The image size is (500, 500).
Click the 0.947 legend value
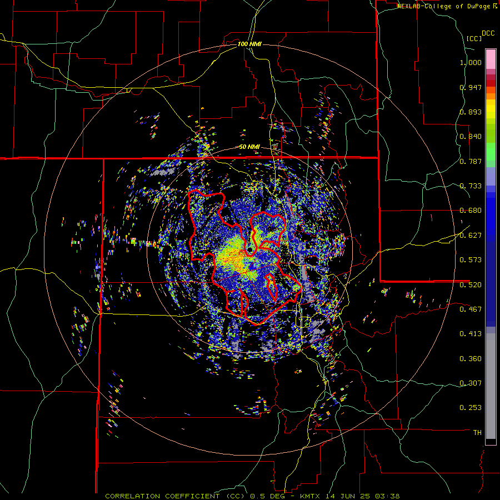pos(471,87)
